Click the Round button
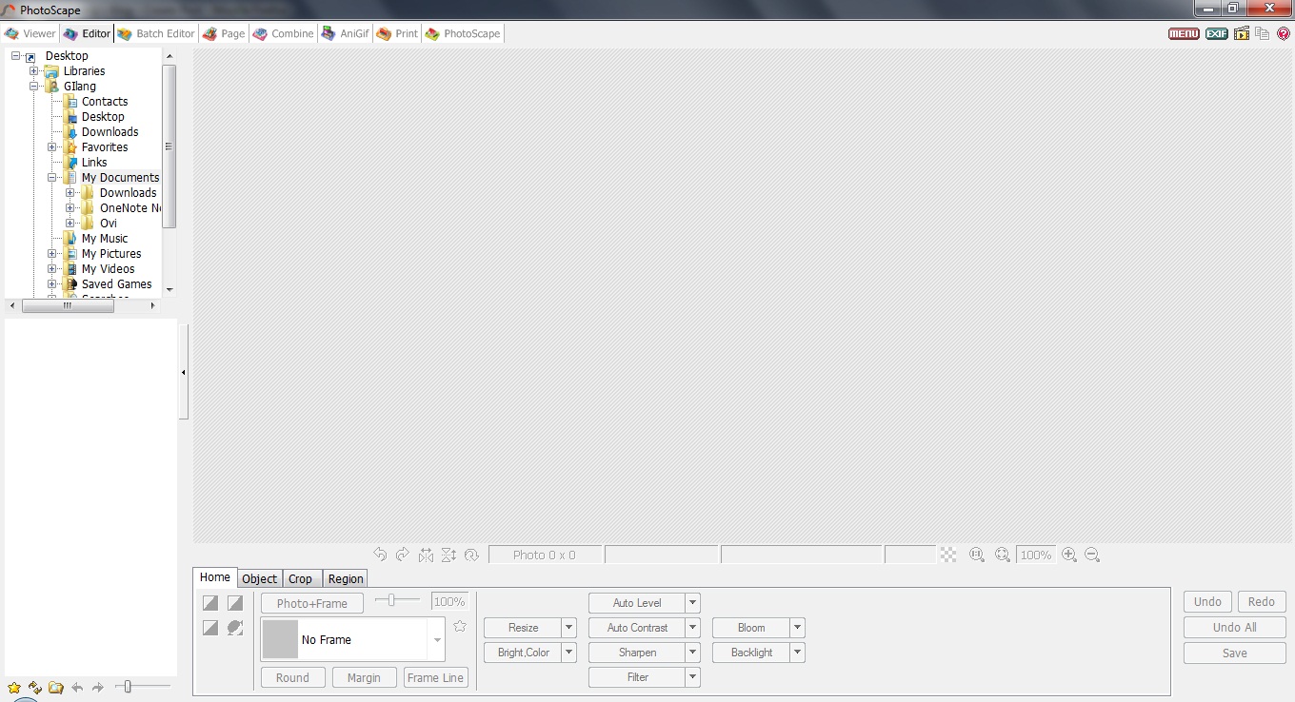This screenshot has width=1295, height=702. [x=292, y=677]
